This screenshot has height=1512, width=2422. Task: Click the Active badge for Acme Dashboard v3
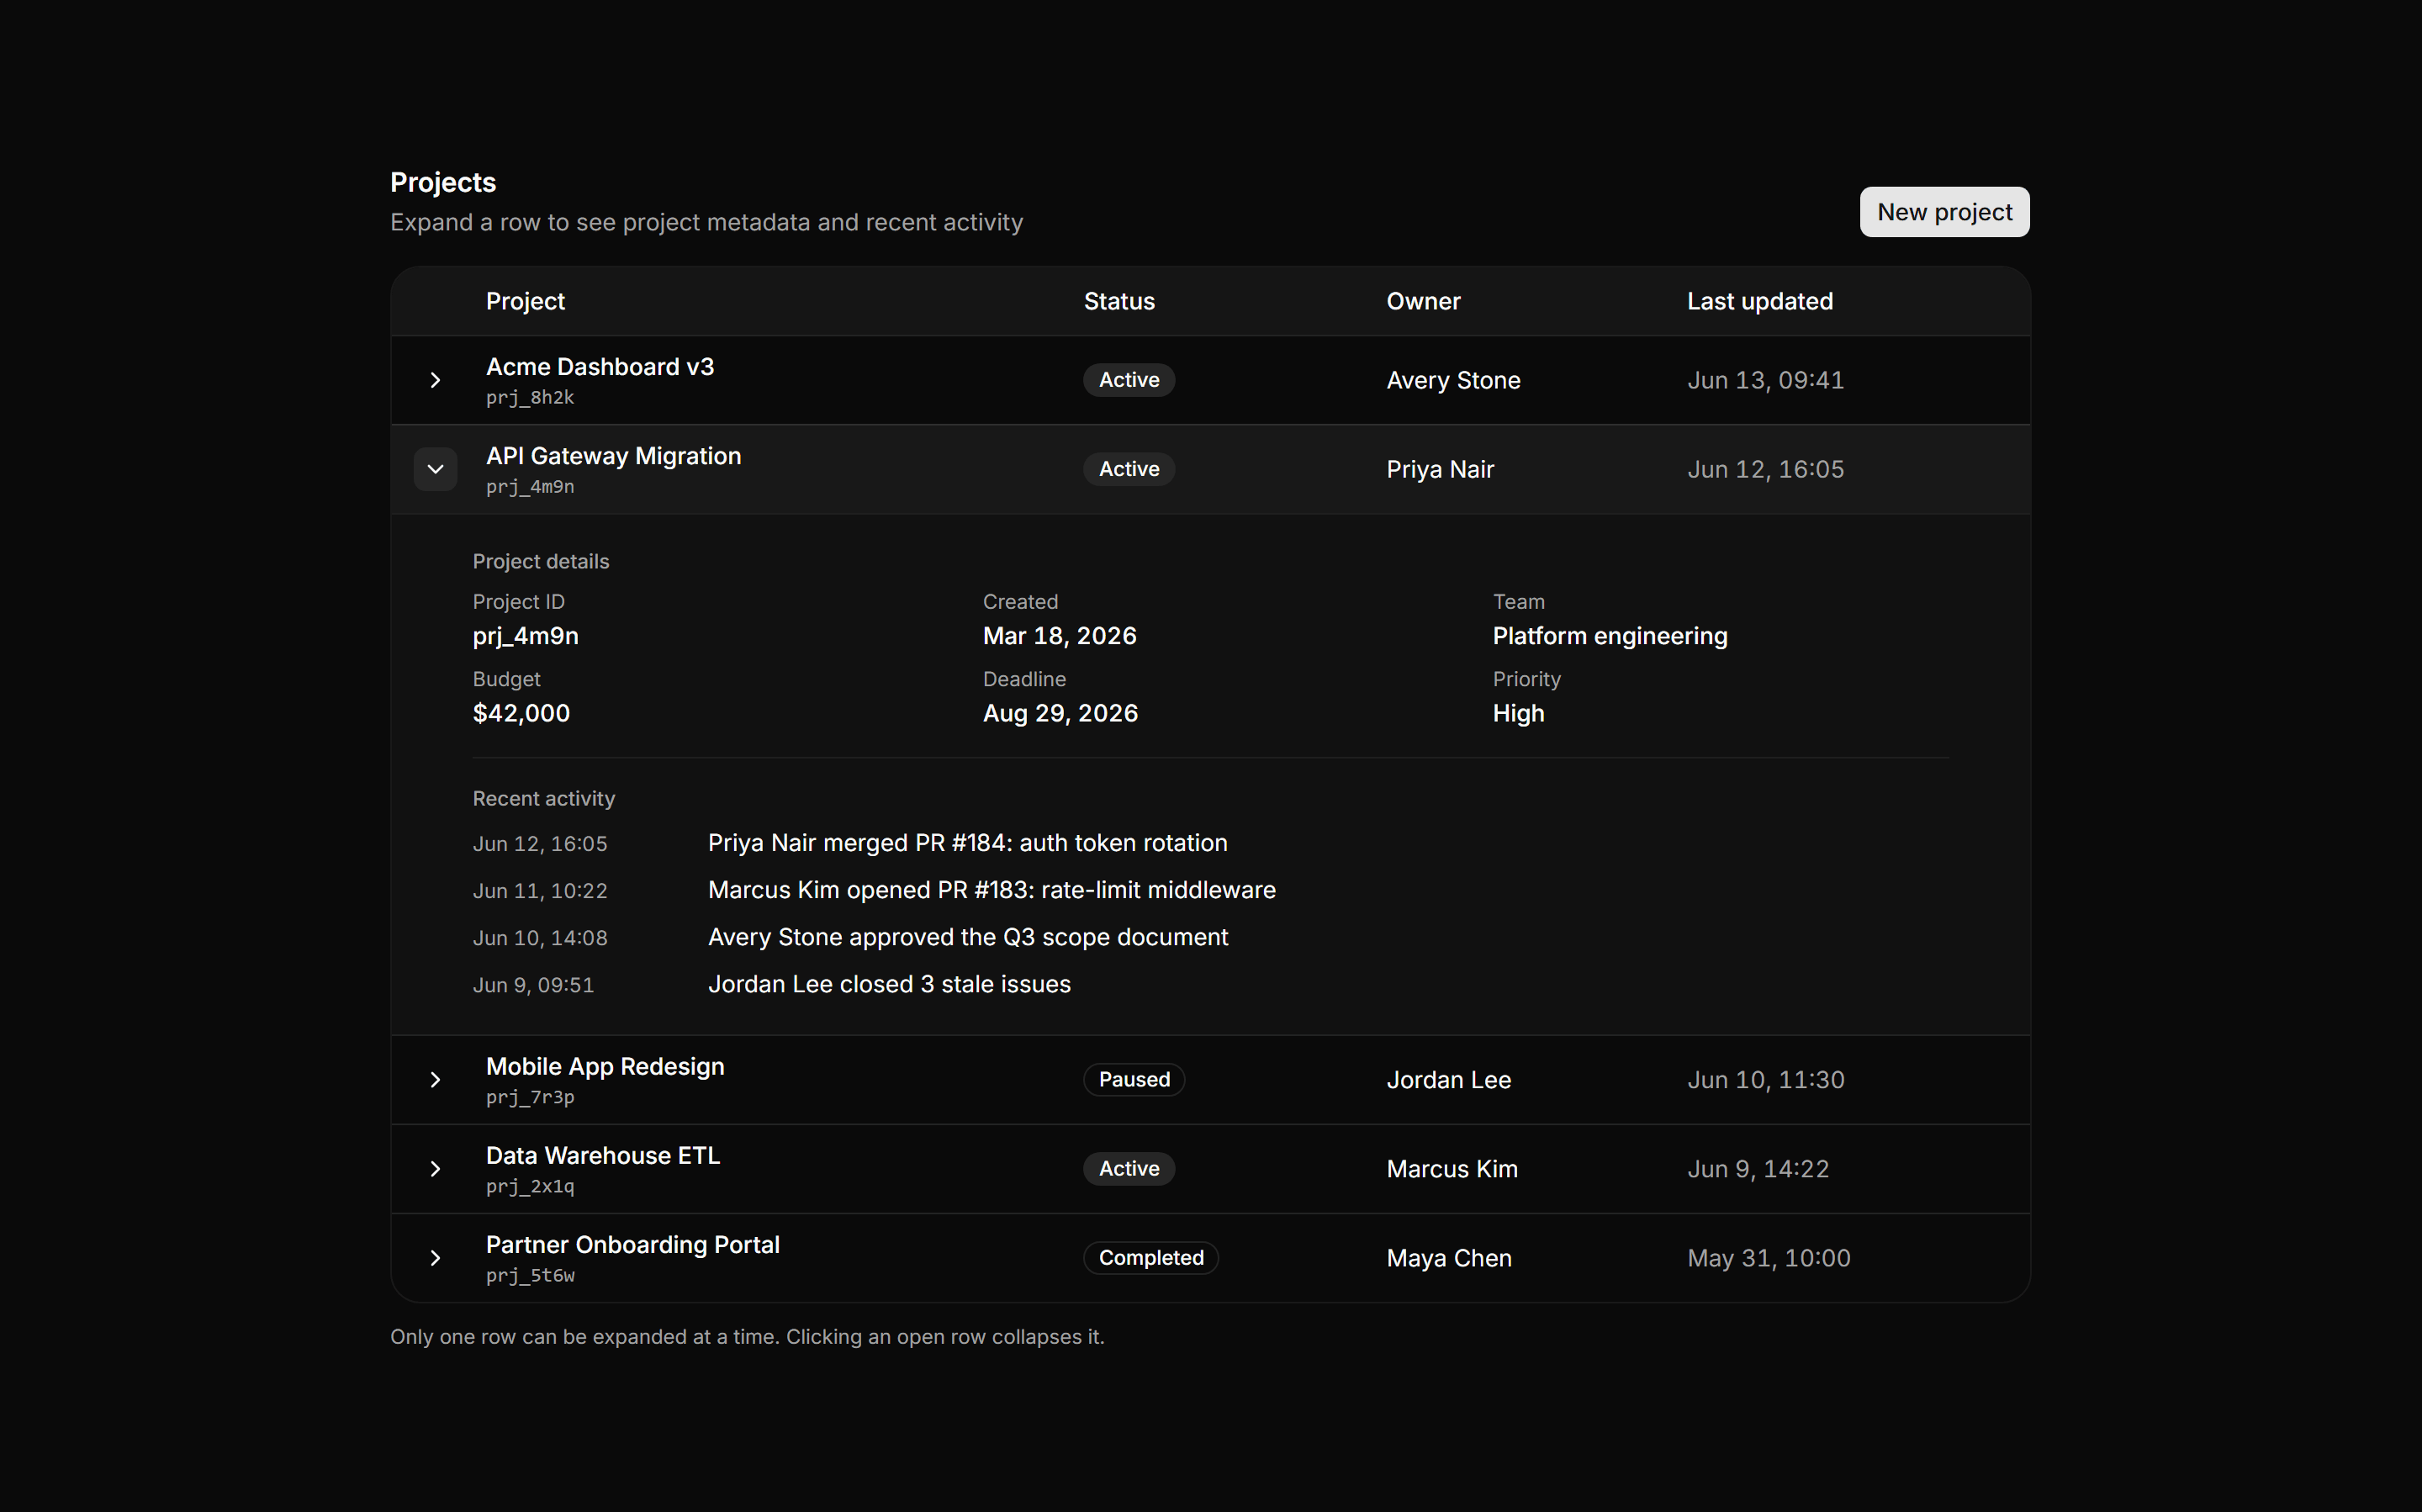(x=1129, y=380)
